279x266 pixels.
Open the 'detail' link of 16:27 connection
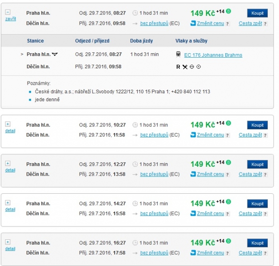click(x=10, y=249)
